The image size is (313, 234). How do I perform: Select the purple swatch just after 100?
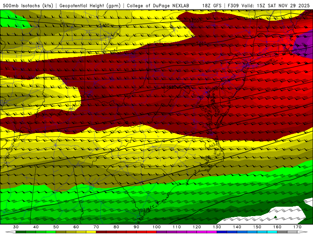pyautogui.click(x=162, y=232)
